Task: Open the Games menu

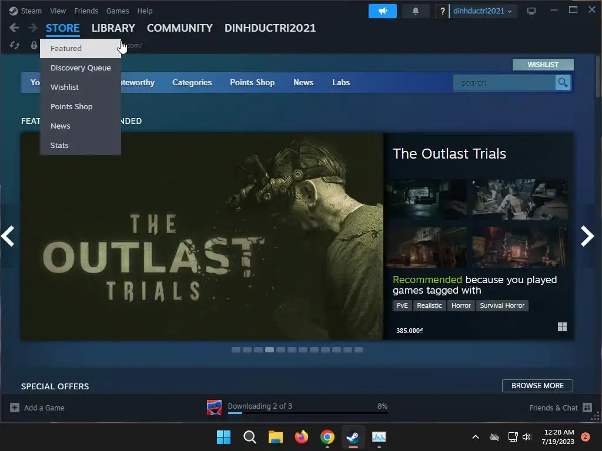Action: (118, 11)
